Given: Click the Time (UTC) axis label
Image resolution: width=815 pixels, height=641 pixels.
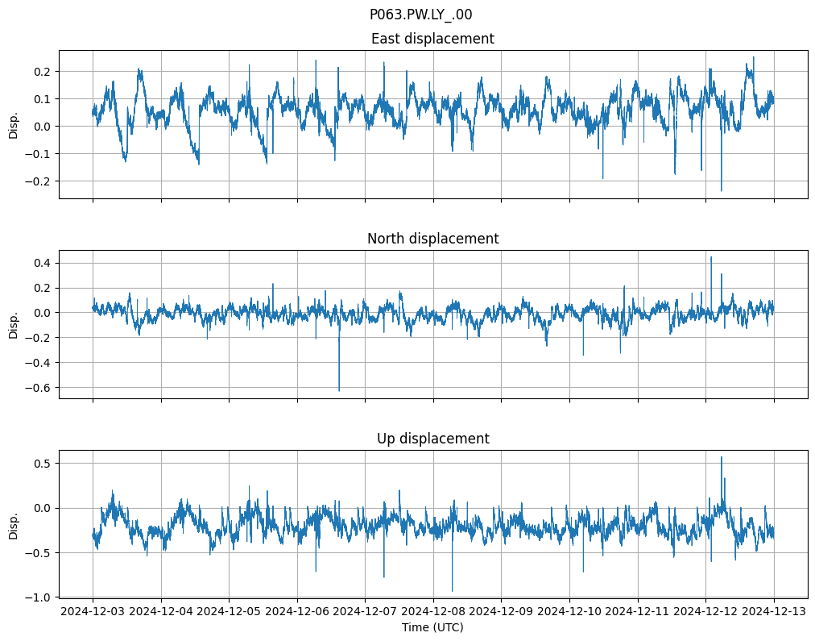Looking at the screenshot, I should pyautogui.click(x=432, y=627).
